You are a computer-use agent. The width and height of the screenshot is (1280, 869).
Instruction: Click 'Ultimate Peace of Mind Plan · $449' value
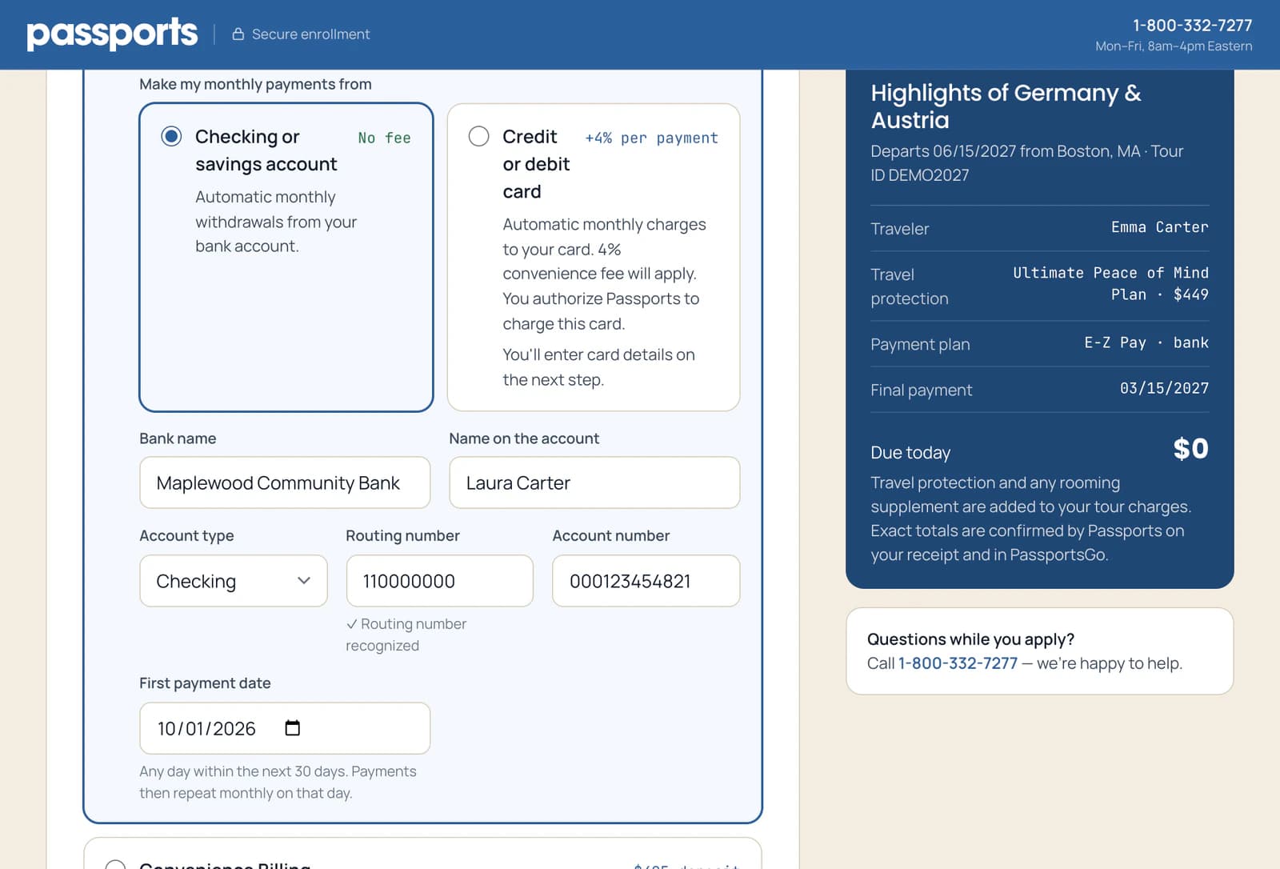pos(1110,283)
